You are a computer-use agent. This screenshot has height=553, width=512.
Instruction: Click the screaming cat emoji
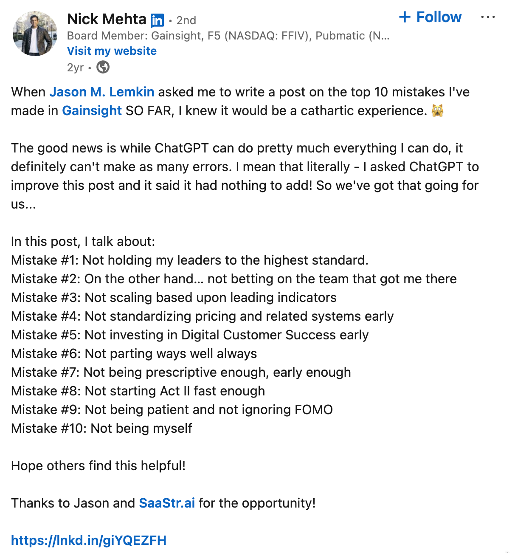tap(437, 110)
